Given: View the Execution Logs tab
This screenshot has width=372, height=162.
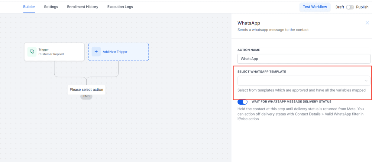Looking at the screenshot, I should [120, 7].
